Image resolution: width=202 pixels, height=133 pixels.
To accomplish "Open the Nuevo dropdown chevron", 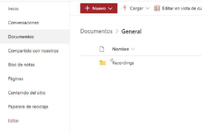I will click(110, 9).
